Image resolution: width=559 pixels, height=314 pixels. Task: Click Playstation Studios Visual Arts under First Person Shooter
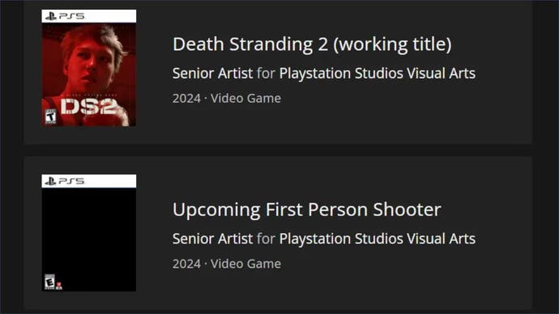pyautogui.click(x=378, y=239)
